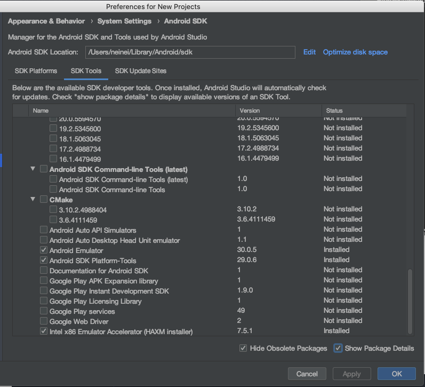Toggle Show Package Details checkbox

(338, 348)
